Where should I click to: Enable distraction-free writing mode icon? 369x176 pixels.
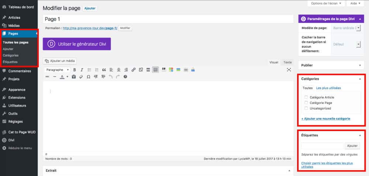tap(289, 70)
